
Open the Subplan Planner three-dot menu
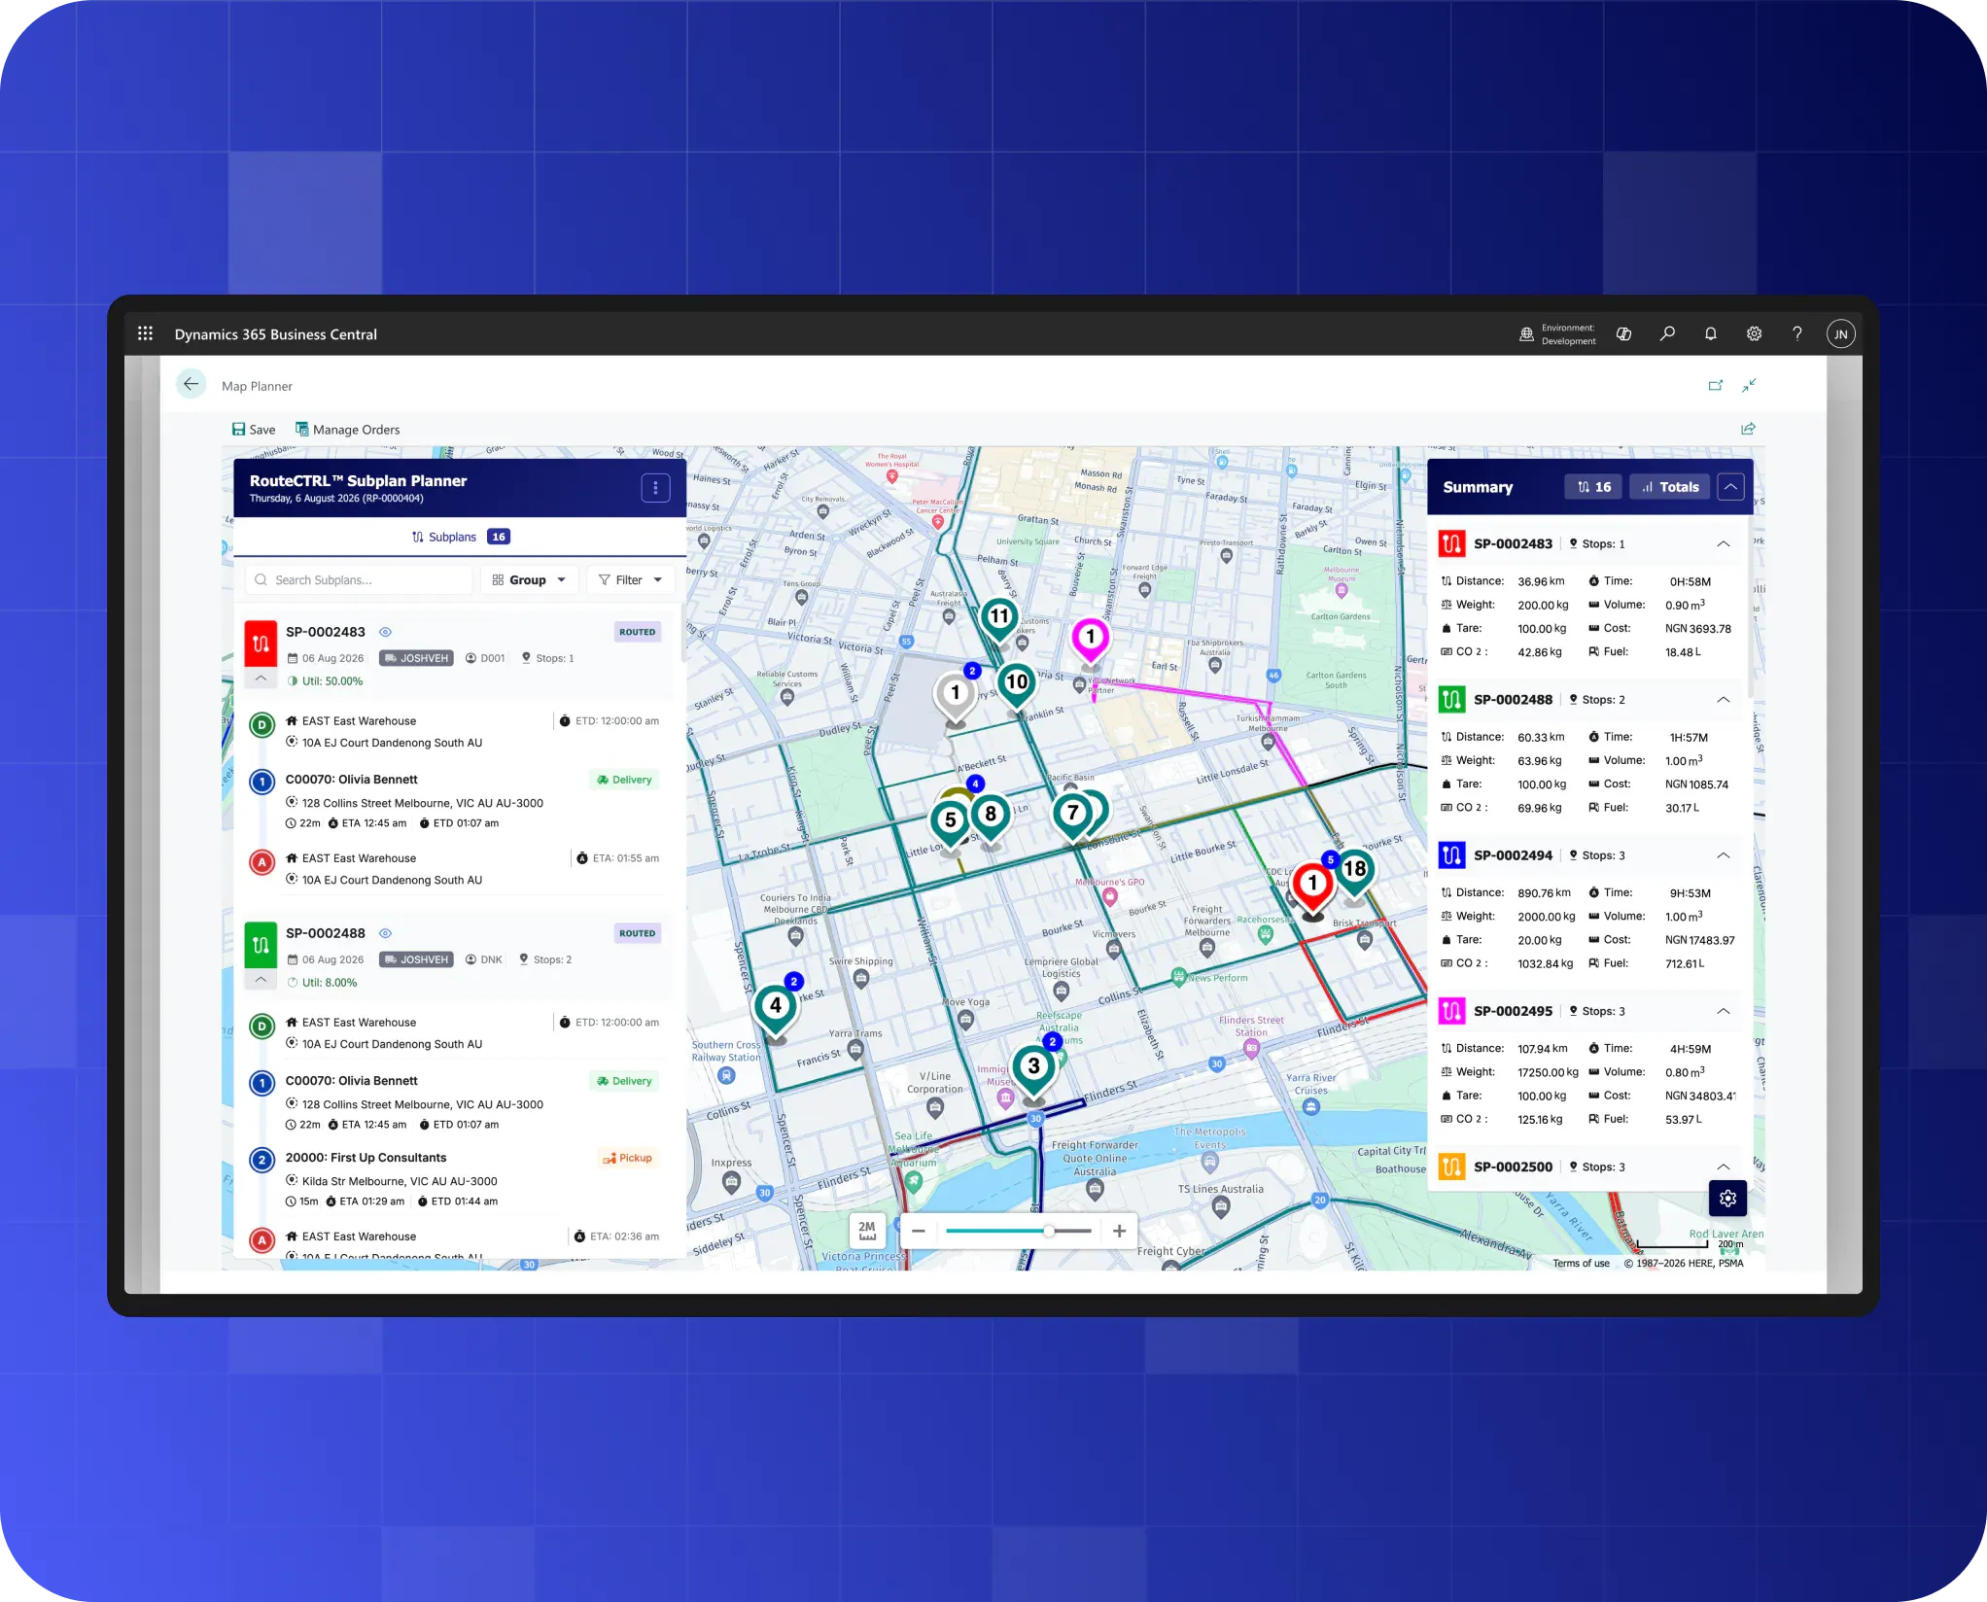655,488
